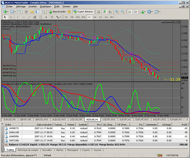Image resolution: width=190 pixels, height=158 pixels.
Task: Switch to line chart display
Action: (x=110, y=12)
